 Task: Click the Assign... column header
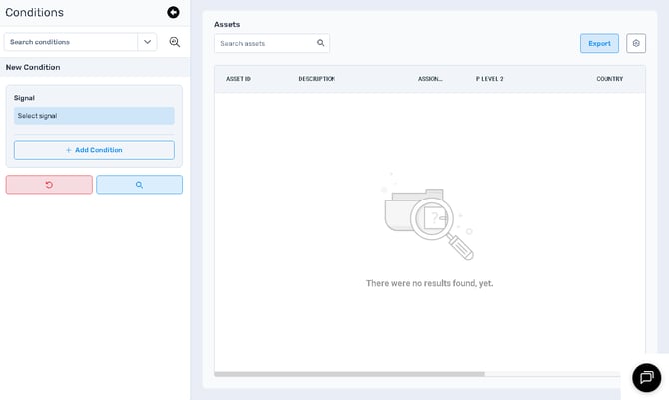[430, 79]
